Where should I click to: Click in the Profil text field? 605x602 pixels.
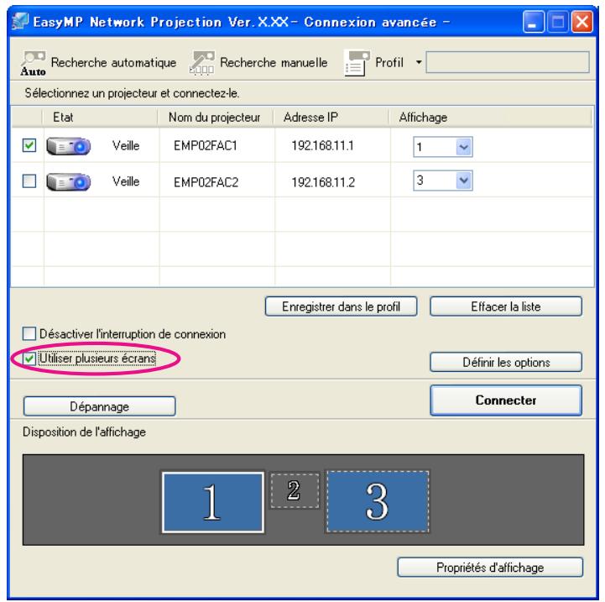click(x=508, y=62)
